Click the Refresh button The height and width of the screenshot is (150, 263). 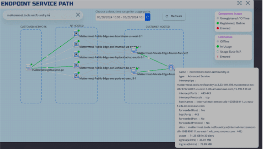[174, 16]
